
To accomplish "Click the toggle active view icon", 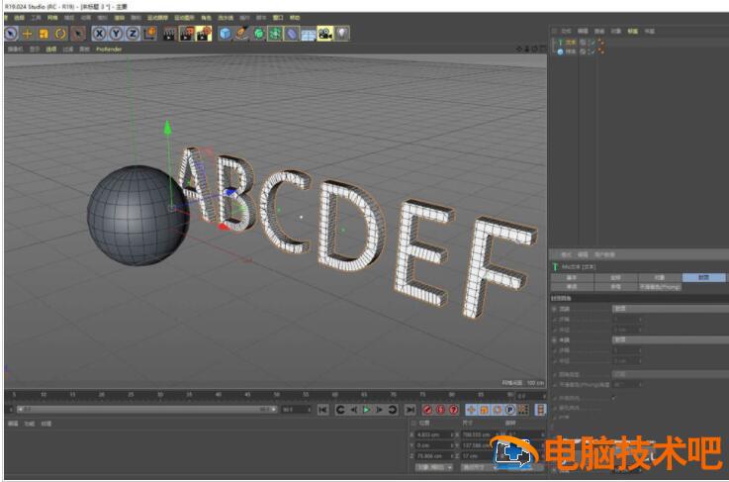I will (543, 48).
